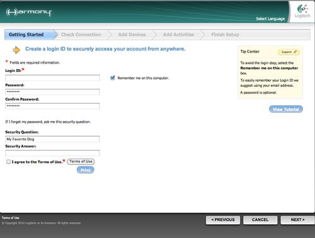The image size is (315, 238).
Task: Check I agree to the Terms of Use
Action: [8, 162]
